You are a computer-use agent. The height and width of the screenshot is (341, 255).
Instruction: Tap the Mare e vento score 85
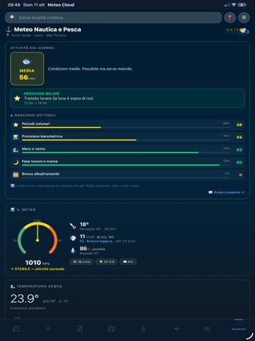coord(239,150)
